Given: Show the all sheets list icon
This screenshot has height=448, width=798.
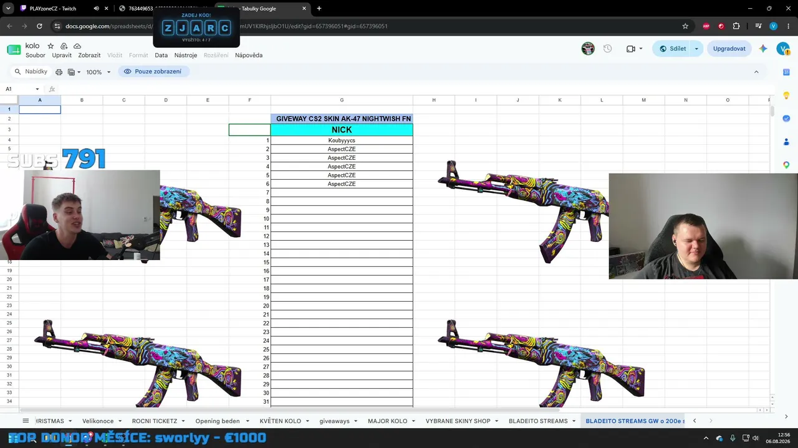Looking at the screenshot, I should pyautogui.click(x=26, y=421).
